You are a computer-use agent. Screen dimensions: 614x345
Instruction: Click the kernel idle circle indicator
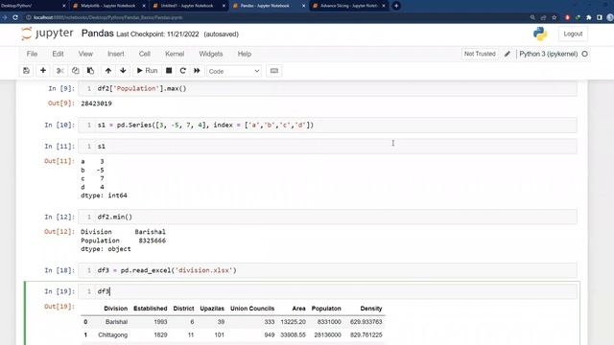pyautogui.click(x=584, y=54)
